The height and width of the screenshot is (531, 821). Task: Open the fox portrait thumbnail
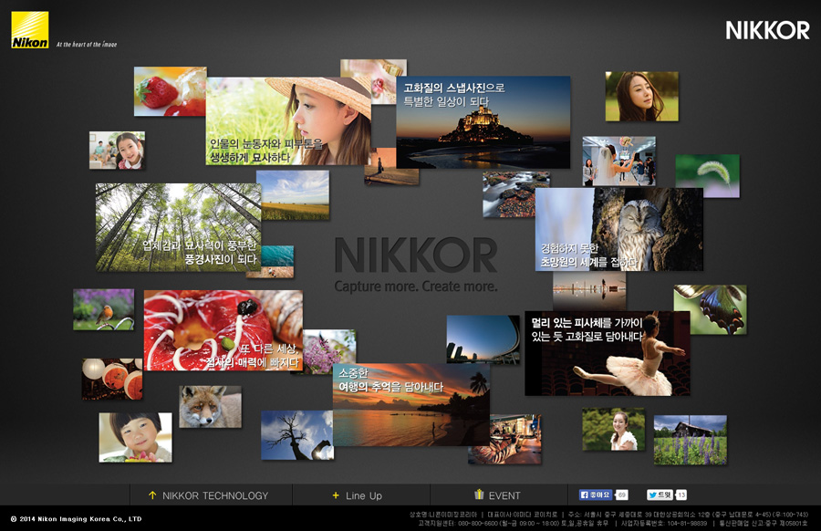coord(210,407)
